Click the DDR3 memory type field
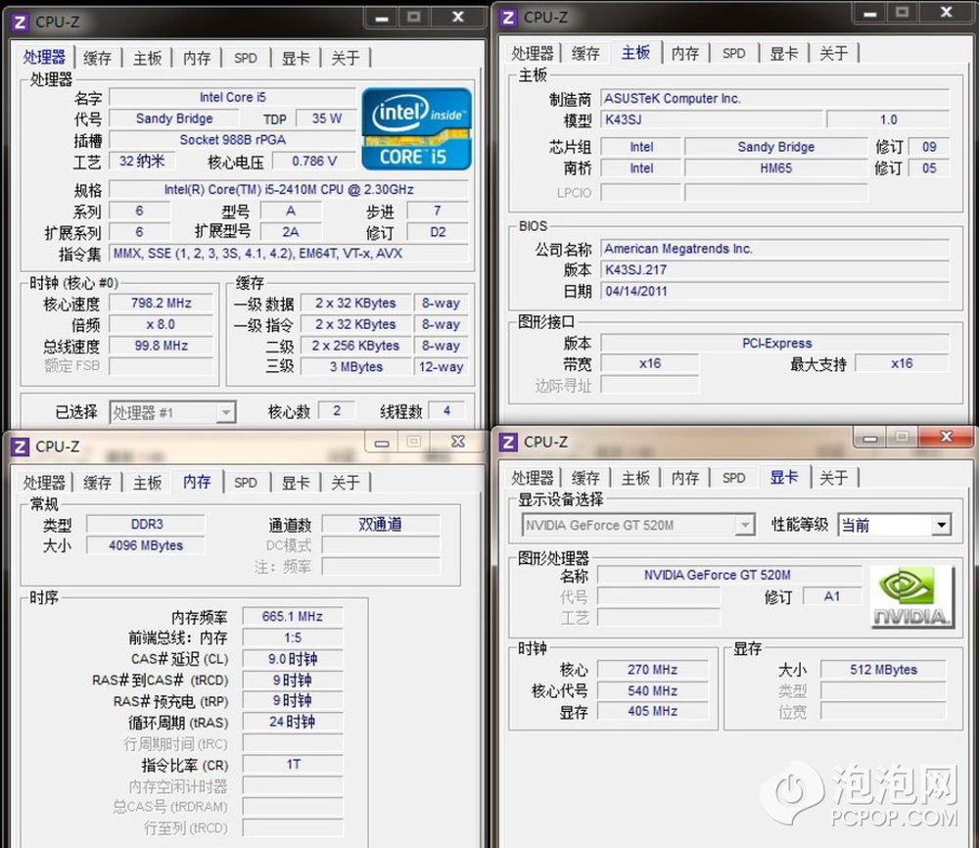Image resolution: width=979 pixels, height=848 pixels. coord(146,524)
